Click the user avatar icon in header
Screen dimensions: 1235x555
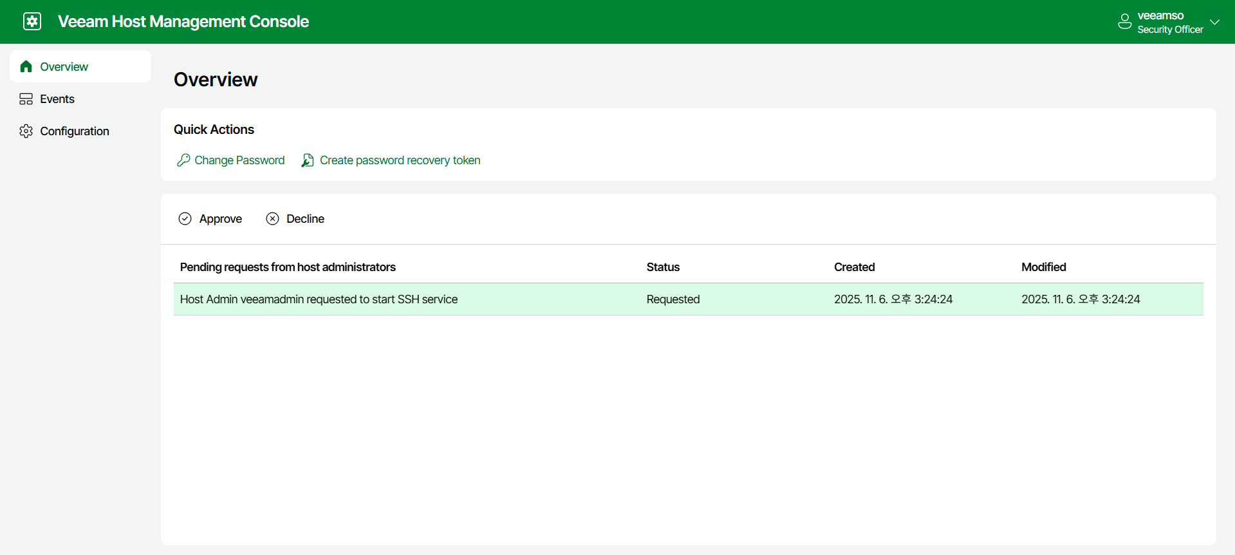(1124, 21)
